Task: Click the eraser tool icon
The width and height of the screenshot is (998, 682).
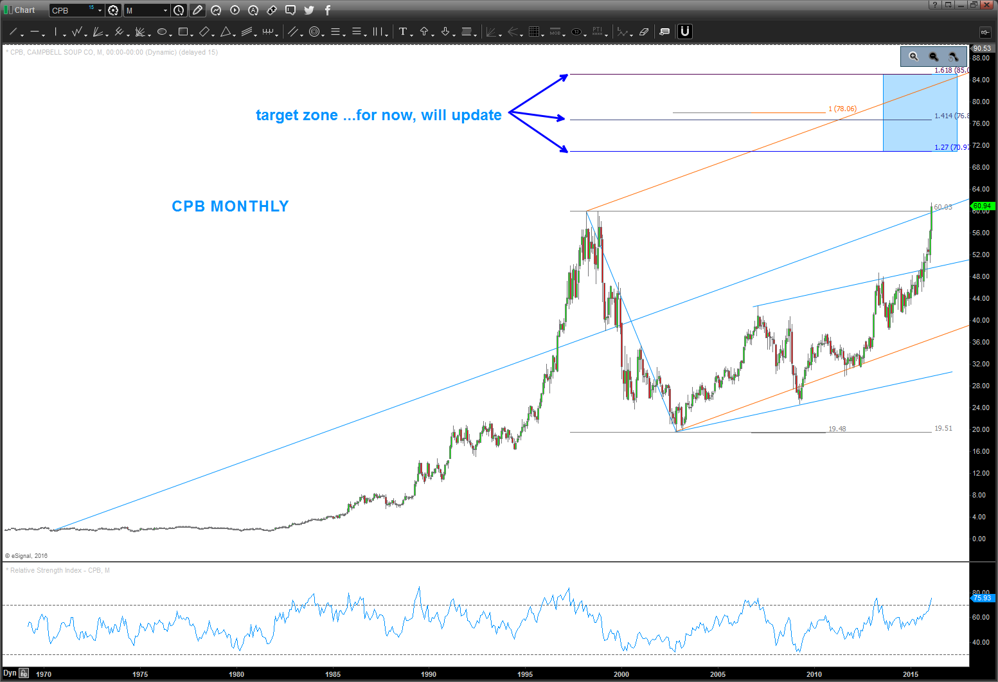Action: [644, 31]
